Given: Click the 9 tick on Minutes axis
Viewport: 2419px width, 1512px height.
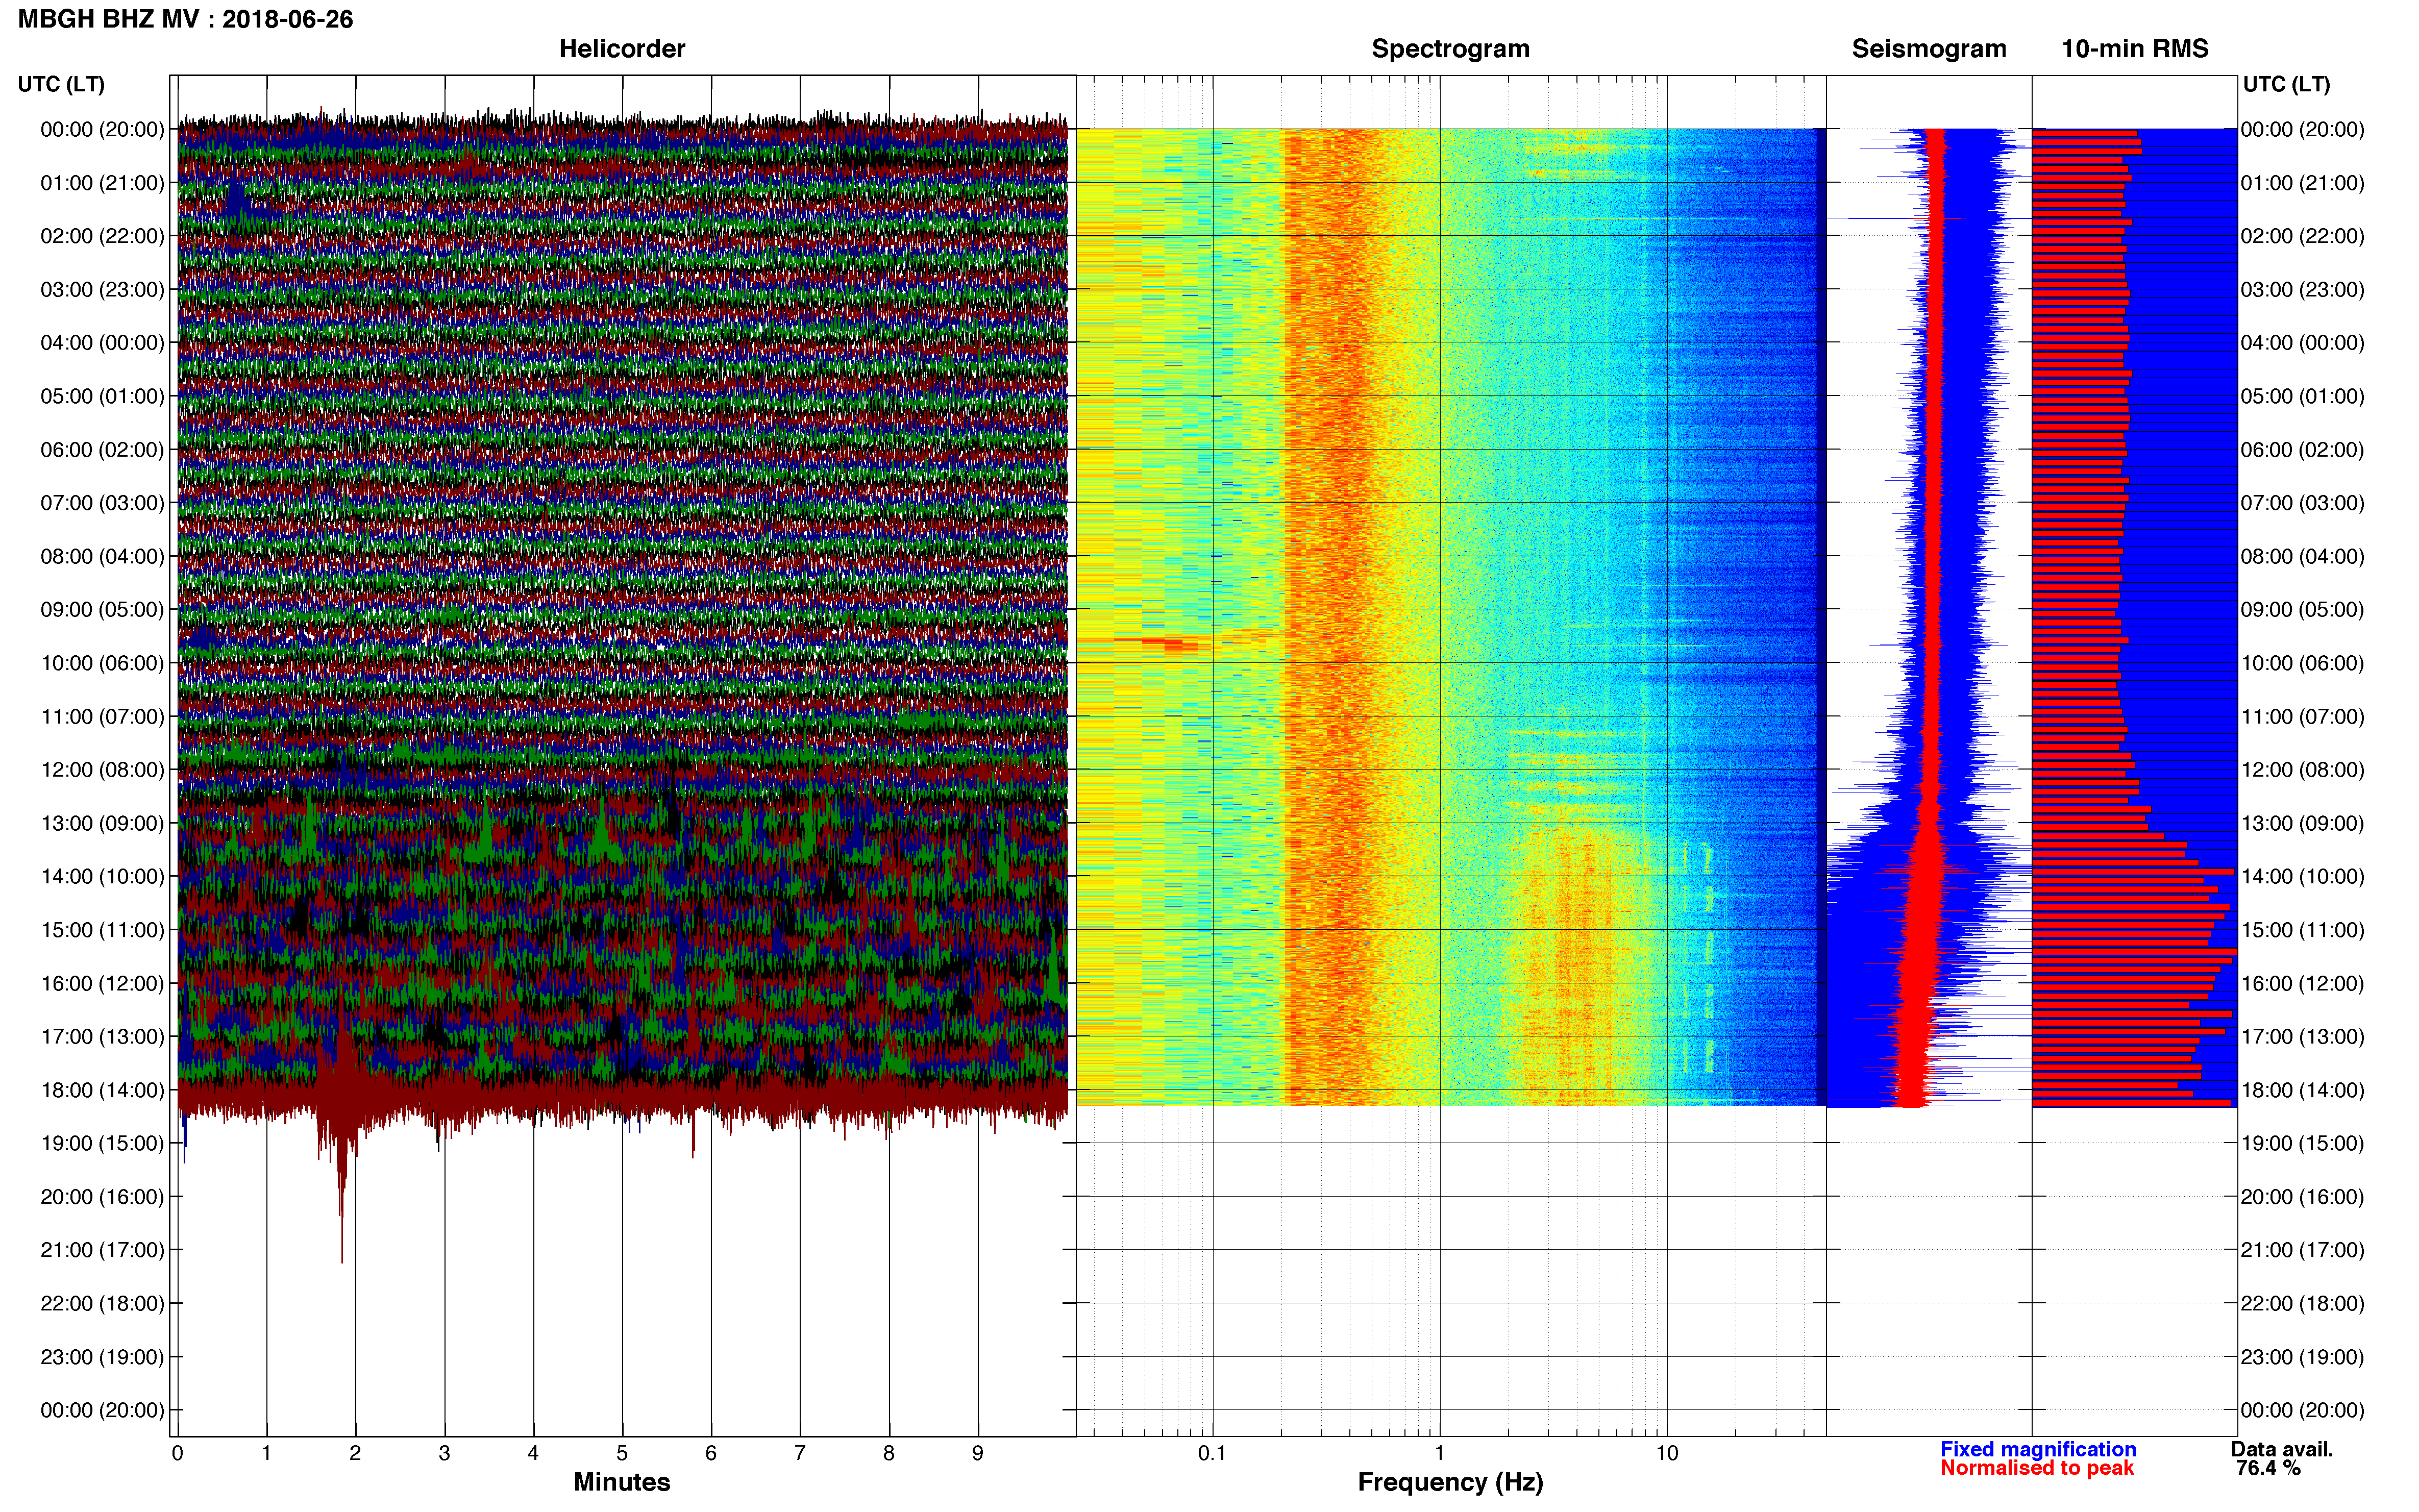Looking at the screenshot, I should (x=978, y=1453).
